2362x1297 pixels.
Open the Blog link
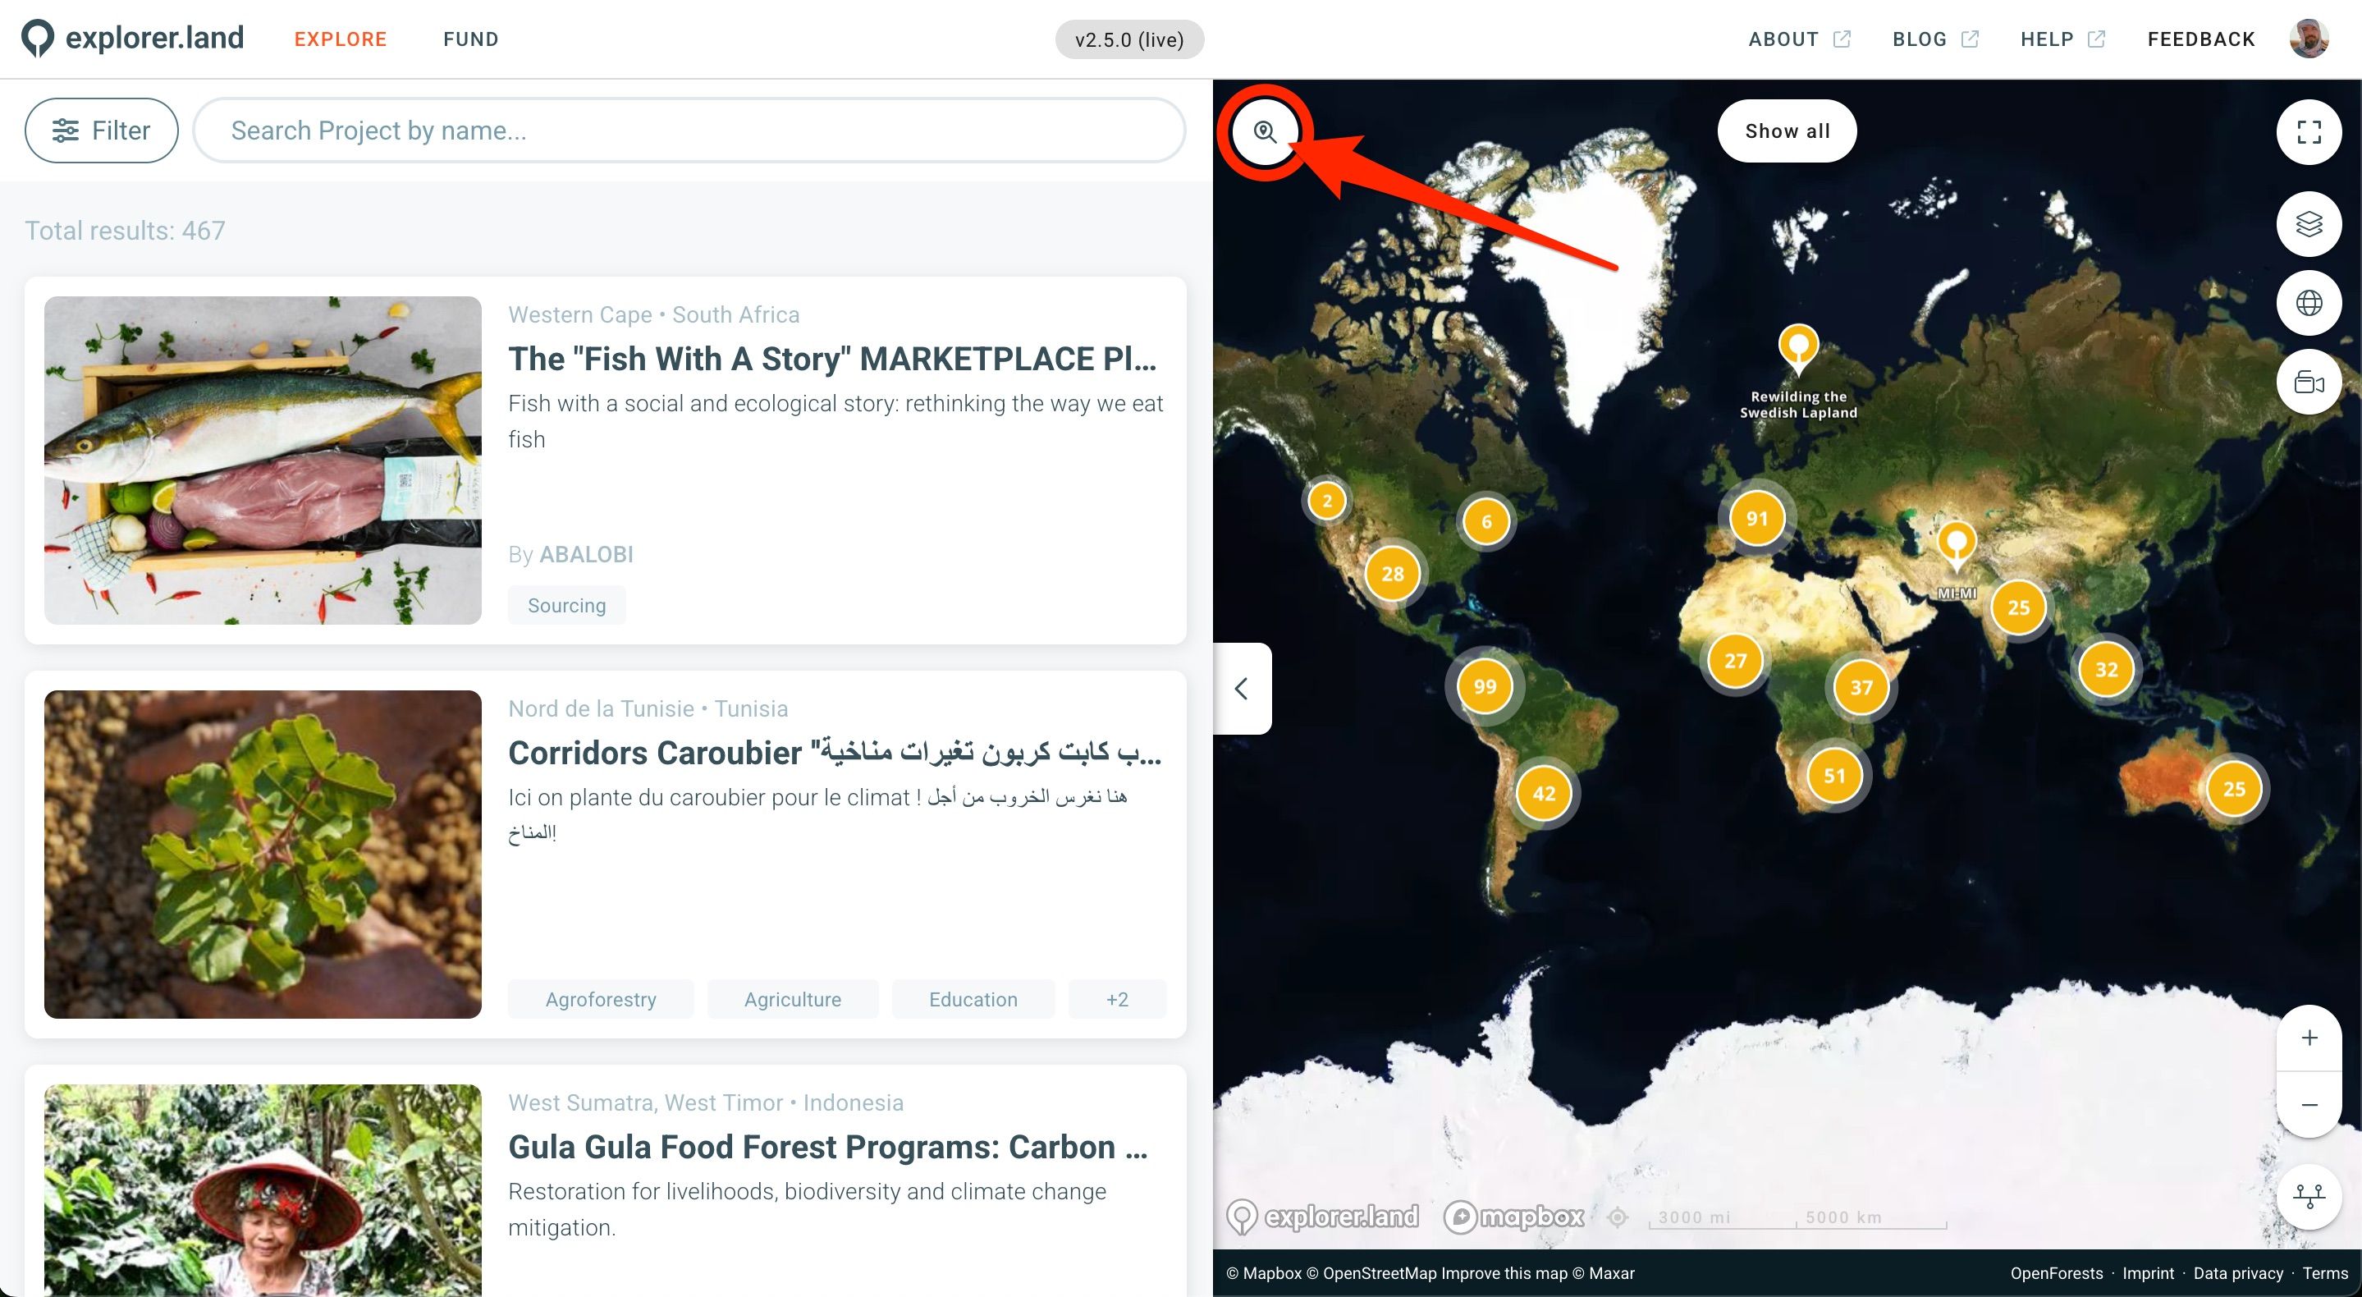(1934, 39)
